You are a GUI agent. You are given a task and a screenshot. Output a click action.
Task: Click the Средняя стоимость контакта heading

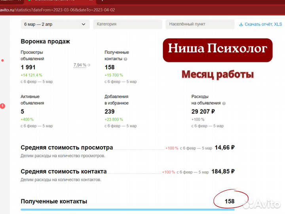pyautogui.click(x=64, y=172)
